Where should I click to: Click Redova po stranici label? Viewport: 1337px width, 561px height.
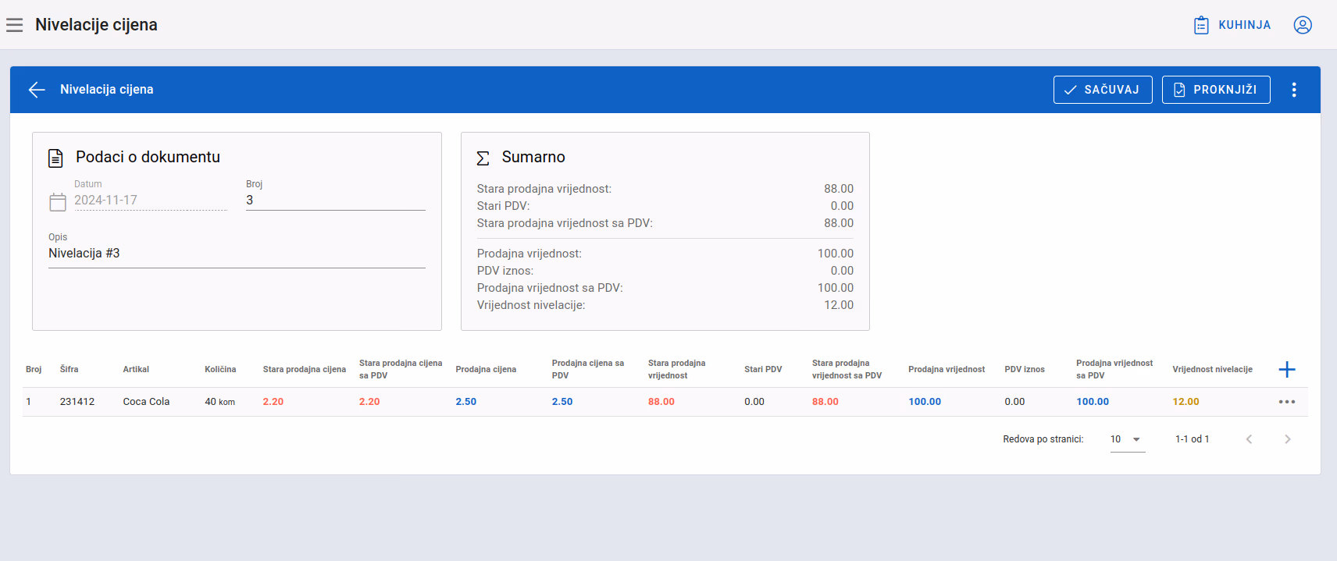point(1043,439)
